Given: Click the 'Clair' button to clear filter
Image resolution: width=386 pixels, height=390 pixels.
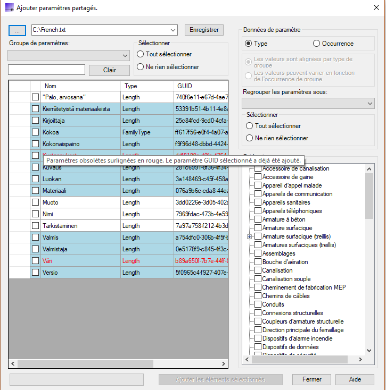Looking at the screenshot, I should tap(109, 70).
